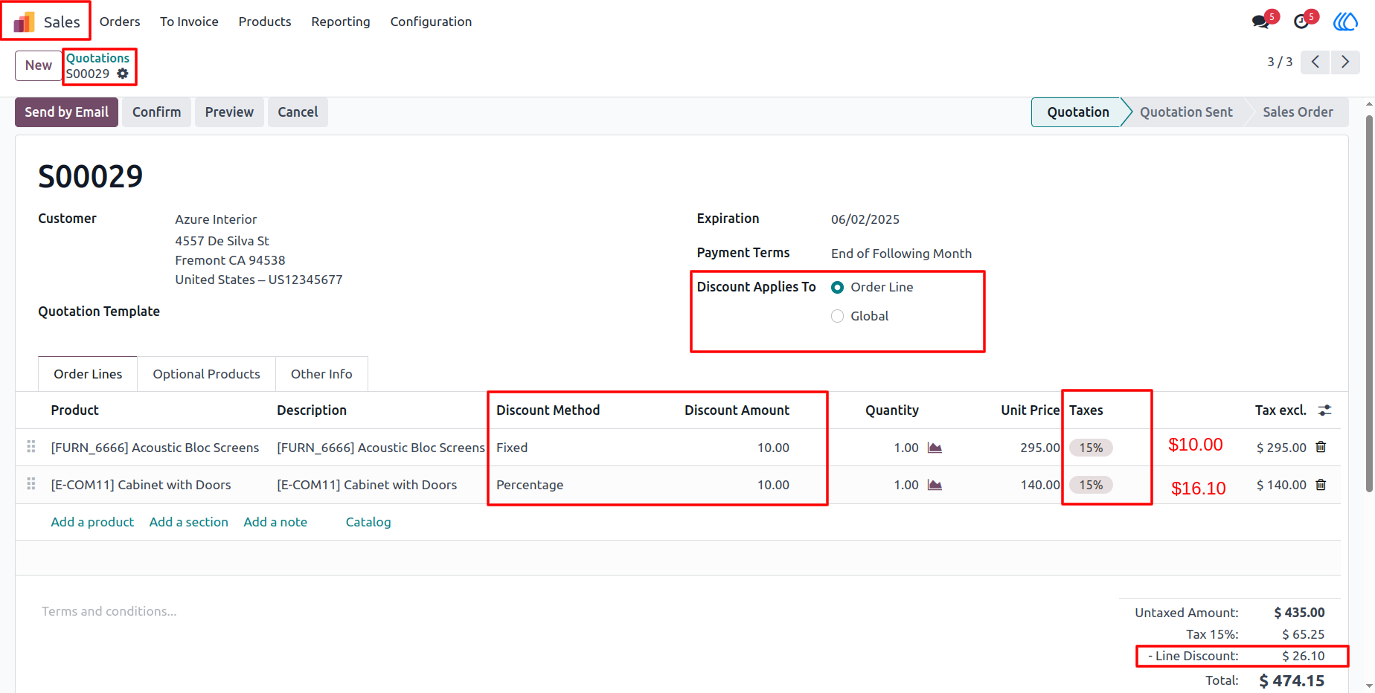Open forecast chart icon for Acoustic Bloc Screens

935,448
